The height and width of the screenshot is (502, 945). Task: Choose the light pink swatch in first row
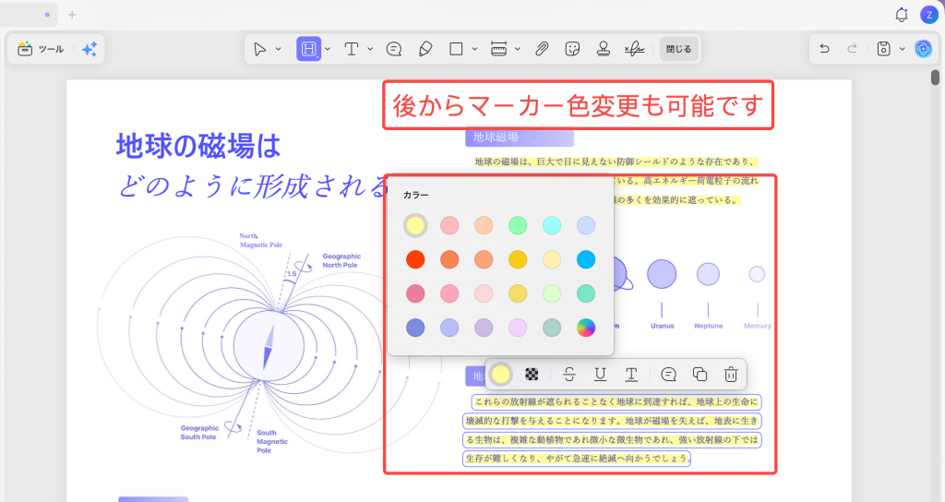(x=449, y=225)
